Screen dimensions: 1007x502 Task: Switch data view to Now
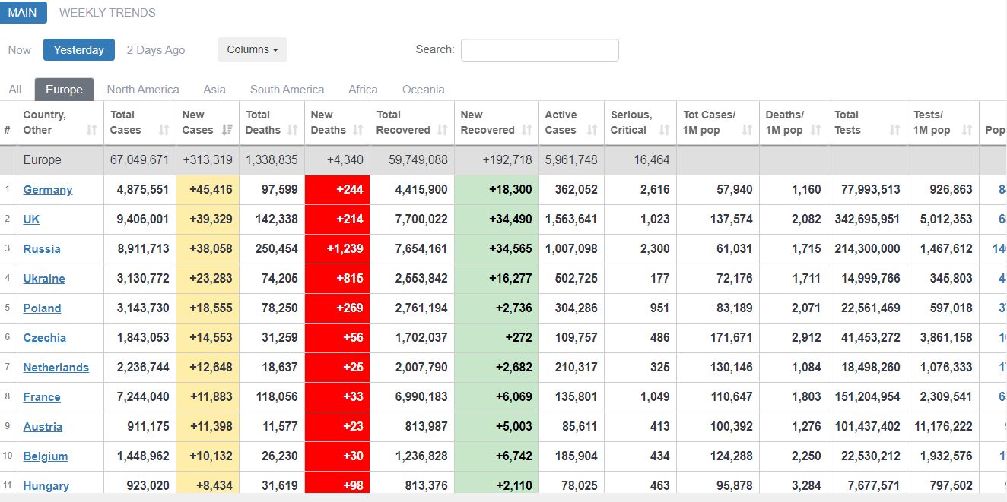click(x=20, y=50)
